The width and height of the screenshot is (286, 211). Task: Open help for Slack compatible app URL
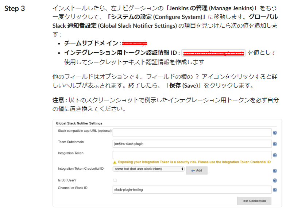click(275, 133)
